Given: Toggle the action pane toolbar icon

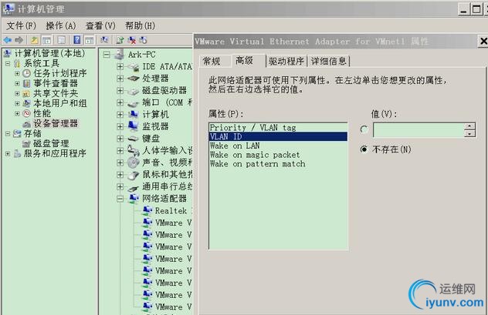Looking at the screenshot, I should (x=90, y=40).
